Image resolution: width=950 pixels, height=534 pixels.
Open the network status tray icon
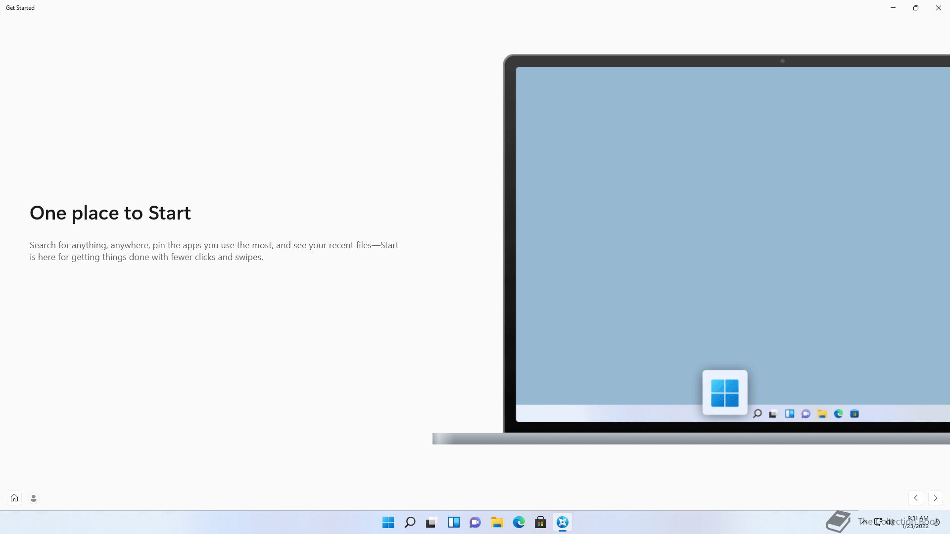coord(878,522)
